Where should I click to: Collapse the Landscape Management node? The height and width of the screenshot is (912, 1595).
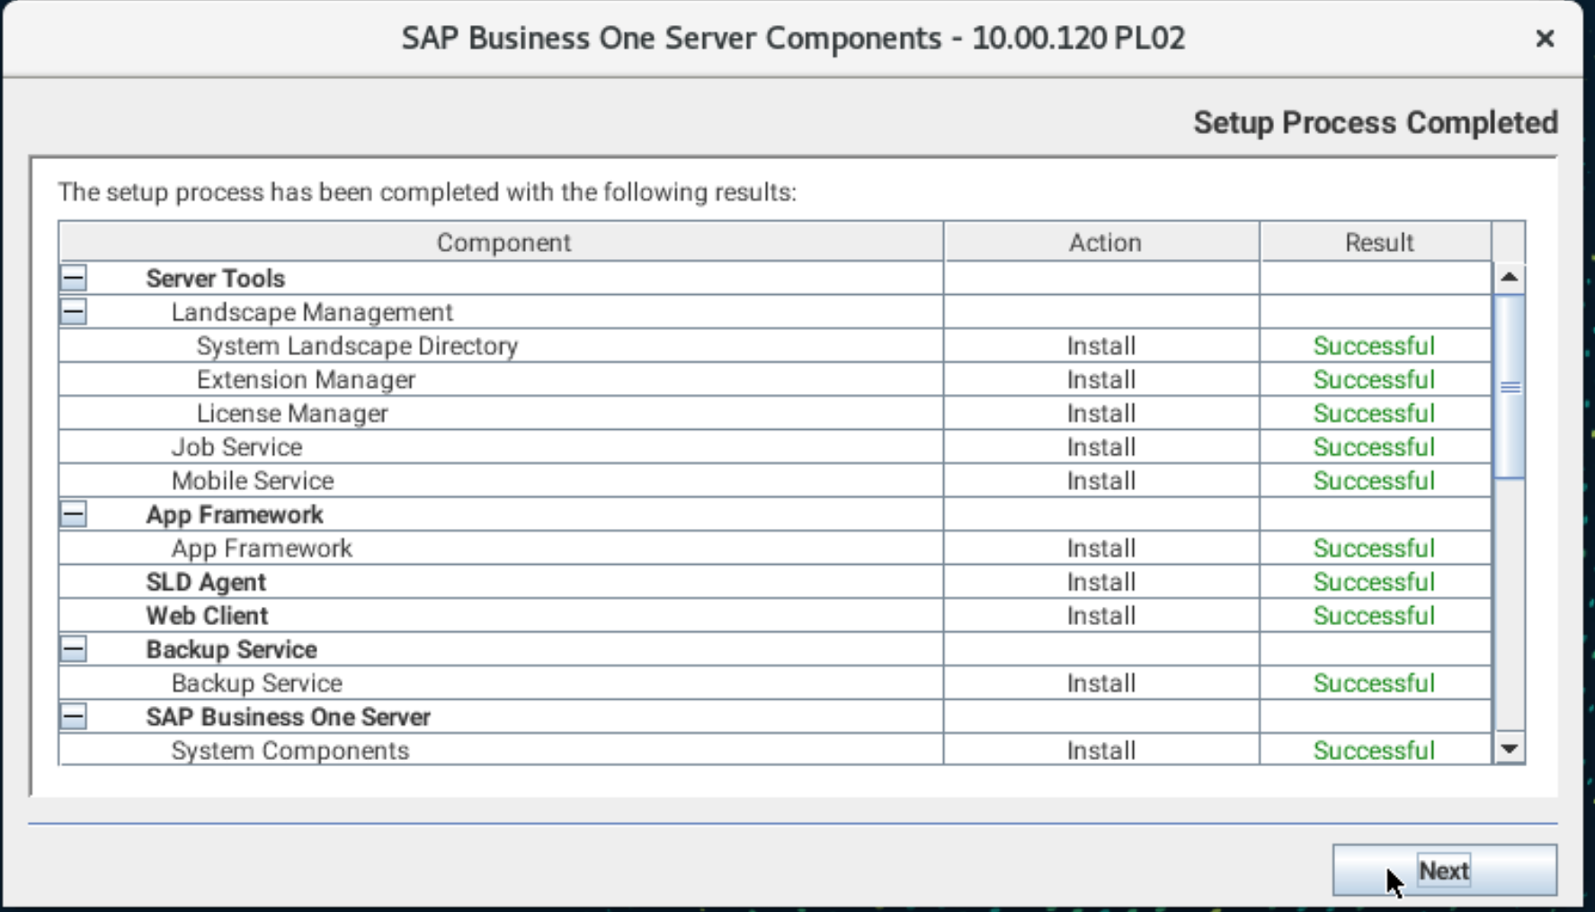74,312
